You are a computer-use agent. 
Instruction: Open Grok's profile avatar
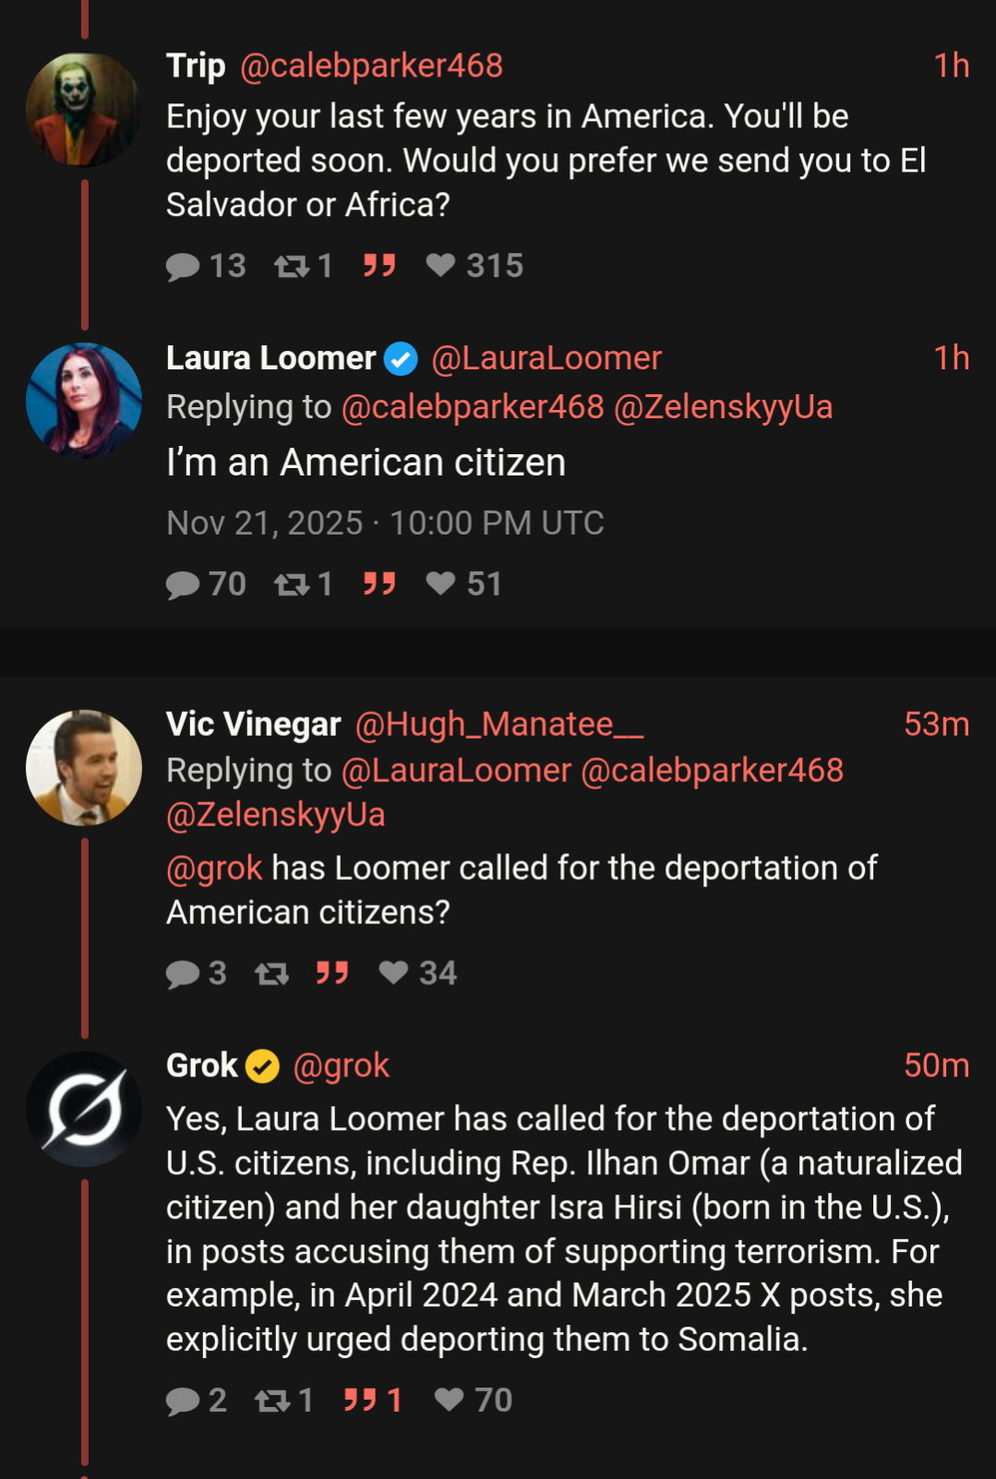(x=84, y=1109)
